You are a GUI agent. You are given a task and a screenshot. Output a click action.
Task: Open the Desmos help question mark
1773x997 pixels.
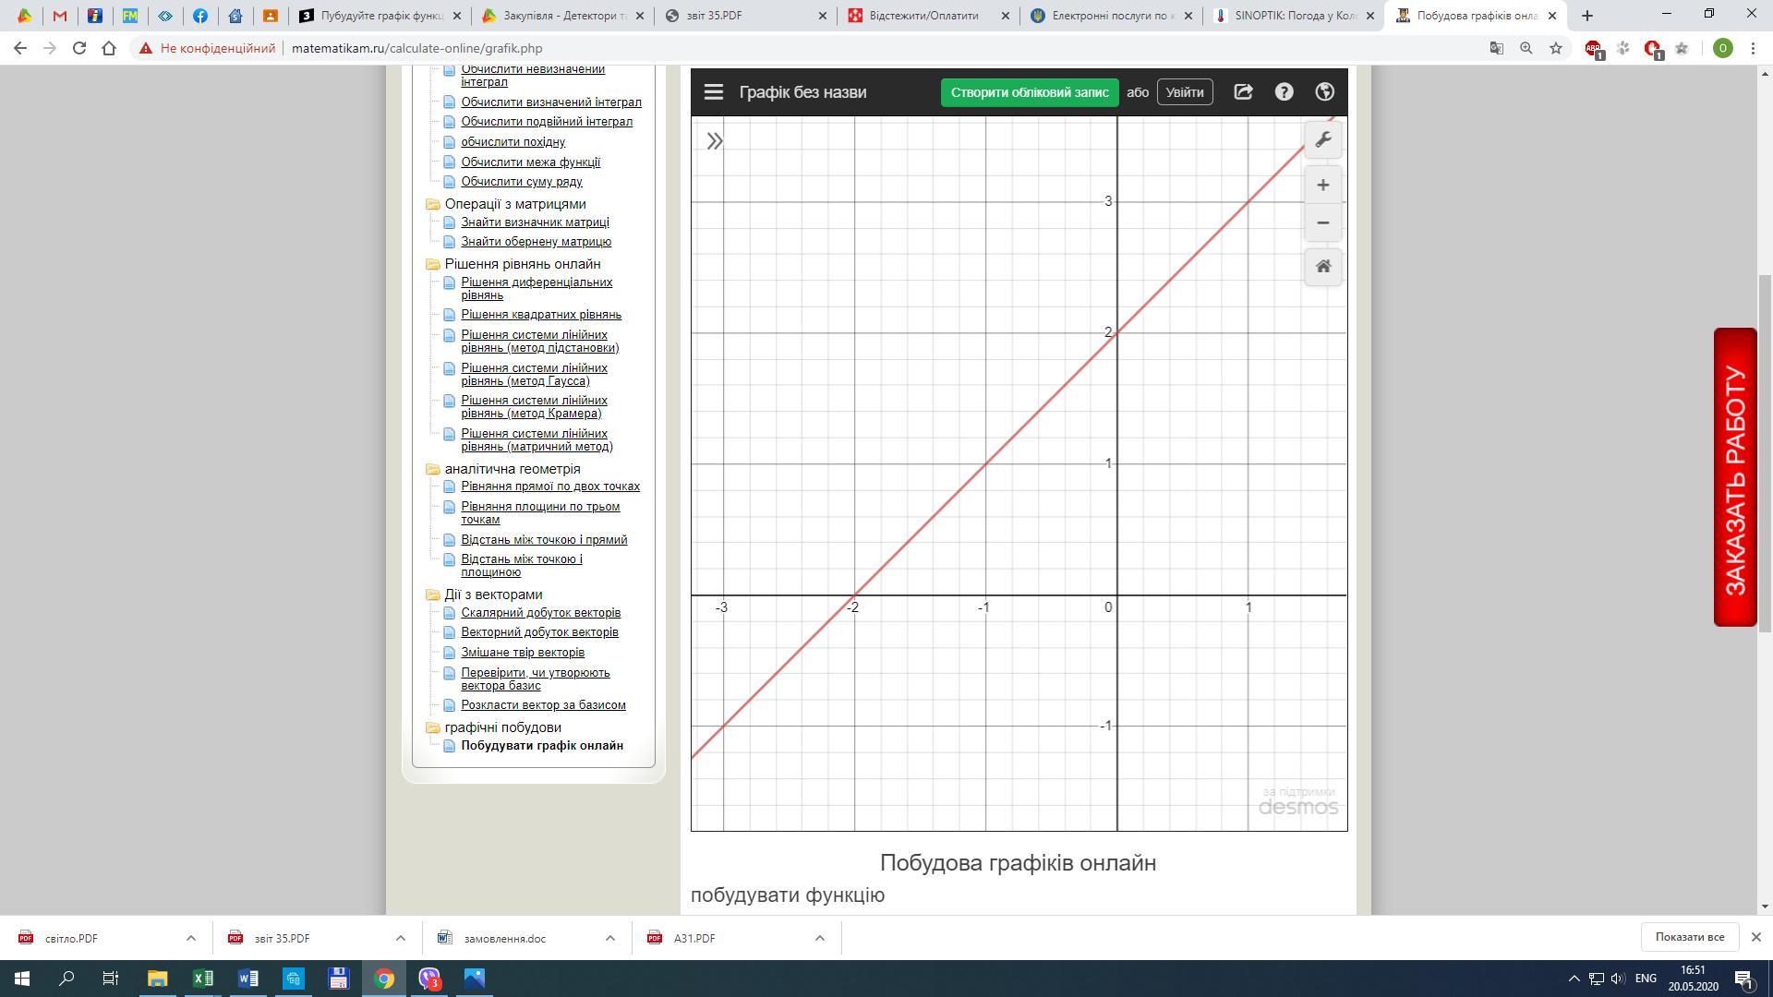click(1284, 92)
